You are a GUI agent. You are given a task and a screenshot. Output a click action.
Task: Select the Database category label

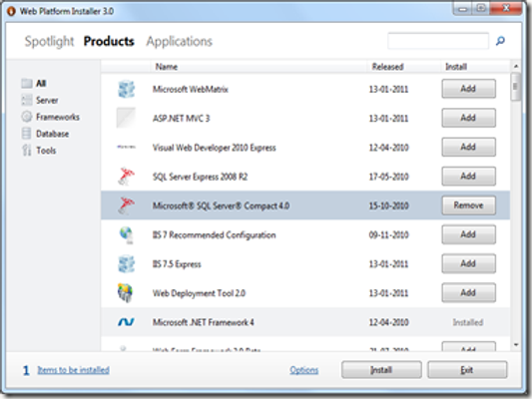pos(53,134)
